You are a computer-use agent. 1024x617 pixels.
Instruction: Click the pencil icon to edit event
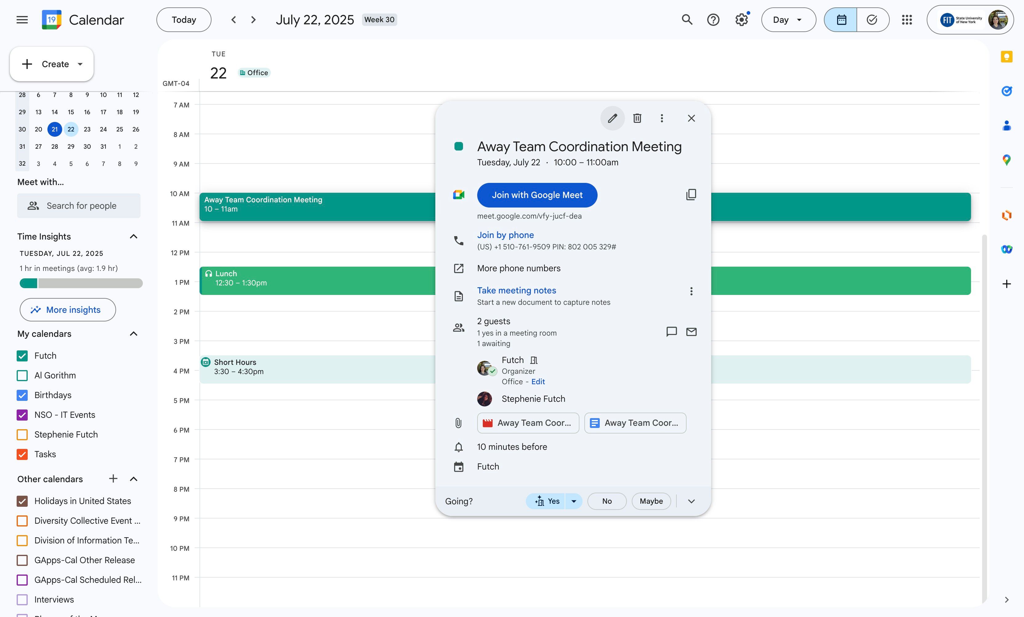coord(612,119)
